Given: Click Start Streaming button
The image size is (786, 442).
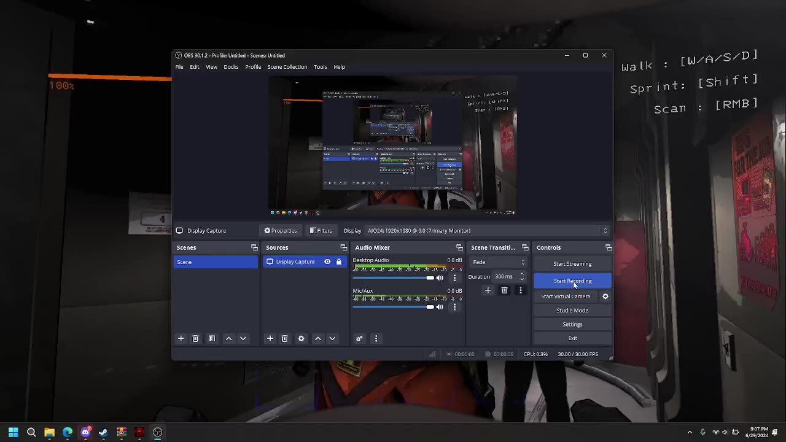Looking at the screenshot, I should coord(572,264).
